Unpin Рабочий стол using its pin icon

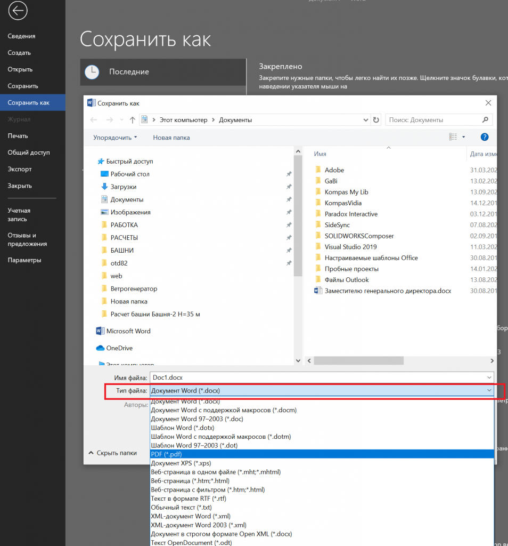click(289, 174)
